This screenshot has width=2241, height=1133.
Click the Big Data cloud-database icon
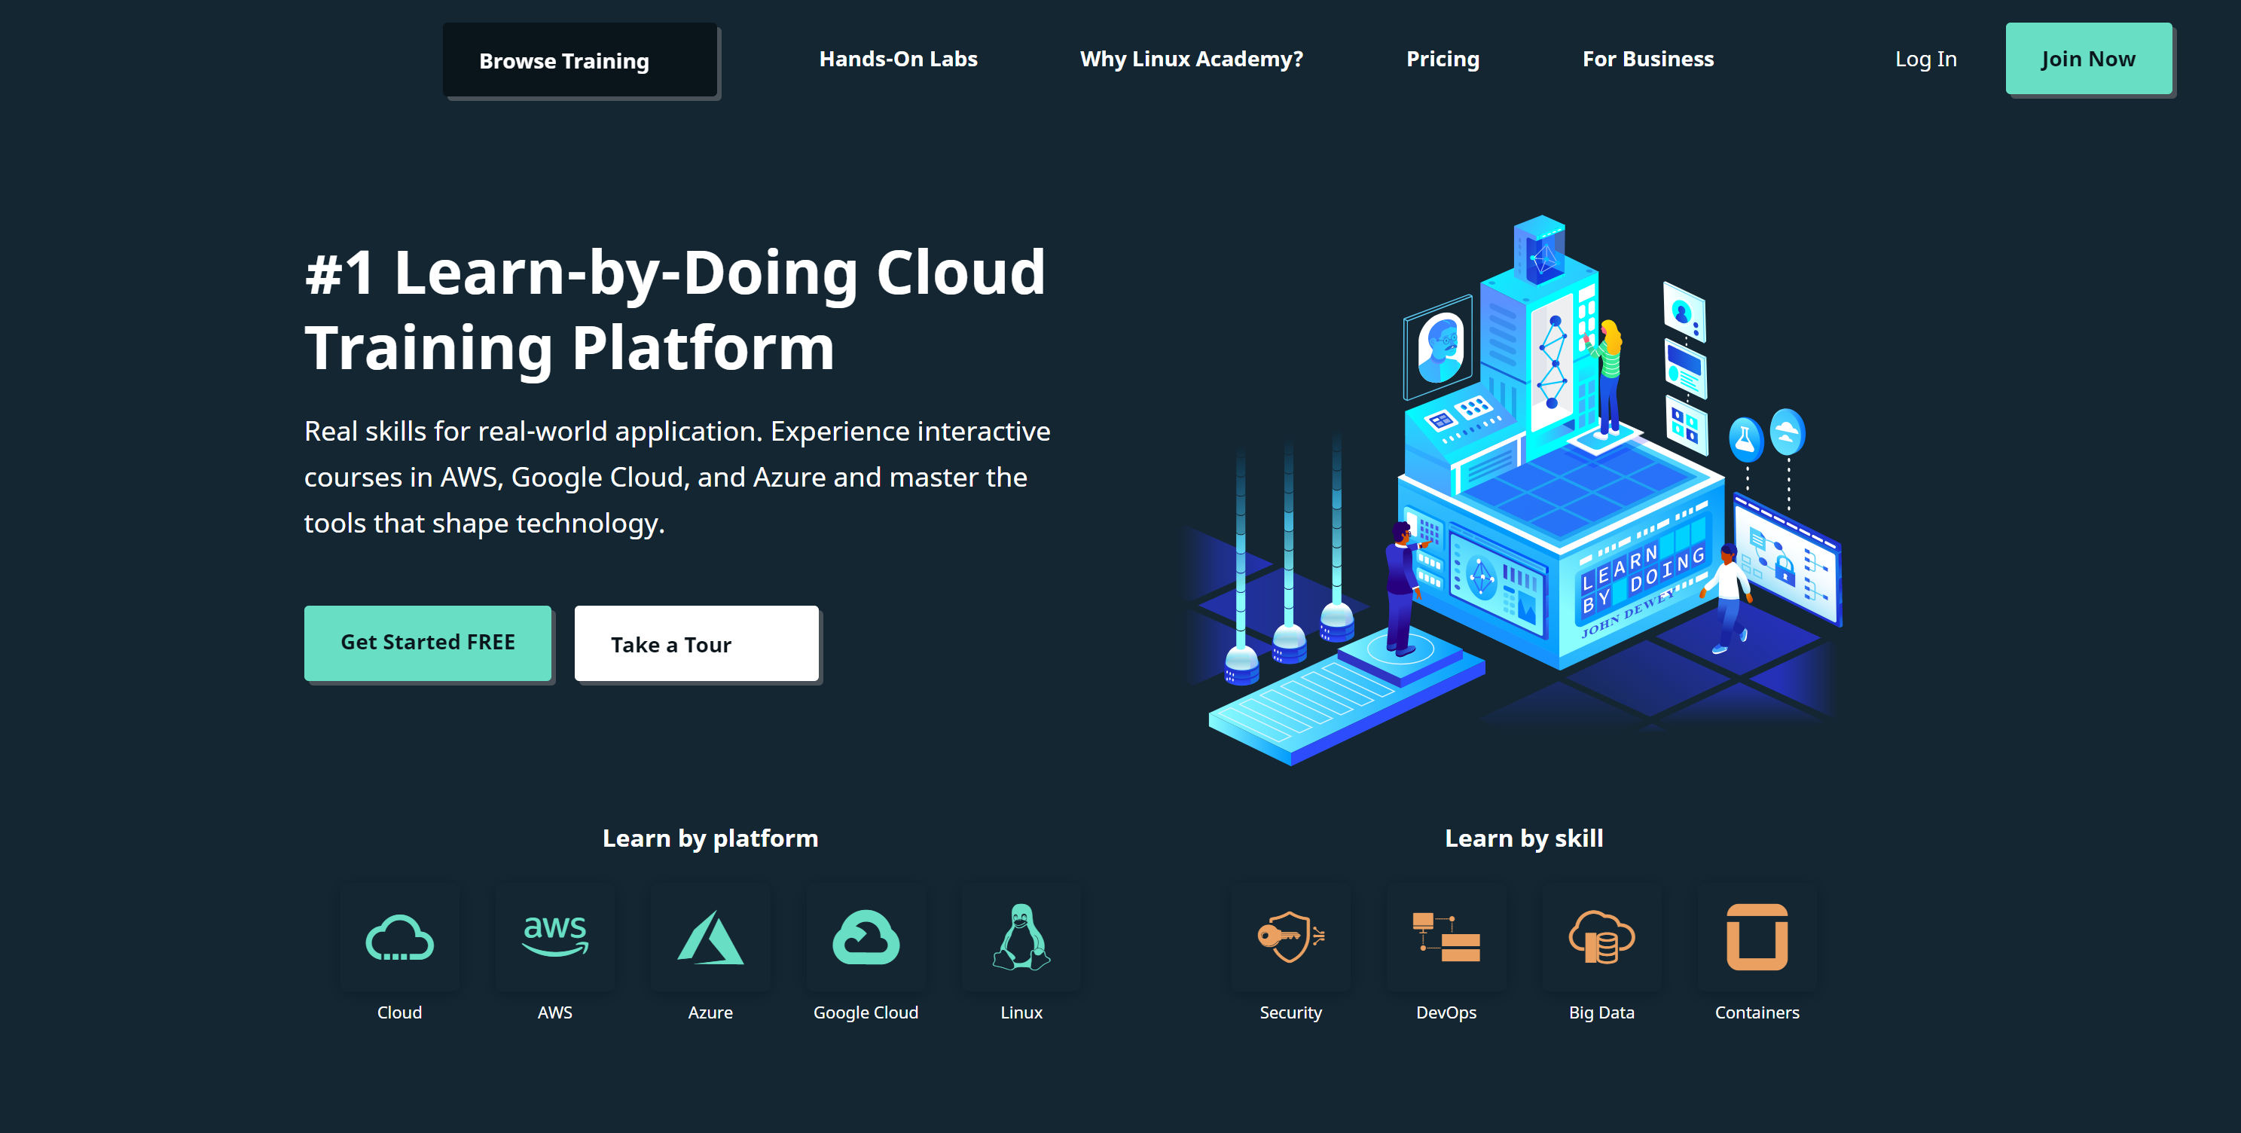(x=1601, y=937)
